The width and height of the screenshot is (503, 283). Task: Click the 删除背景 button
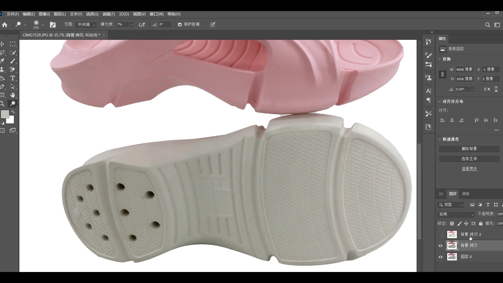(469, 149)
